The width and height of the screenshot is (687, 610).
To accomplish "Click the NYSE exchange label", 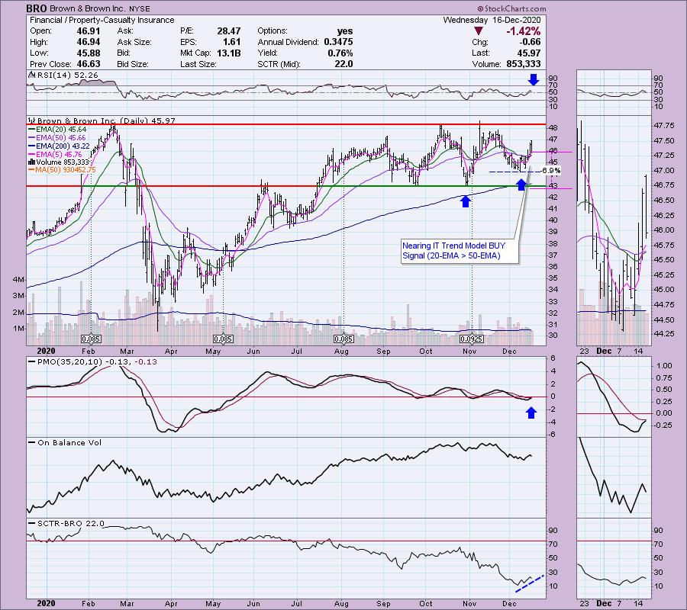I will tap(140, 8).
